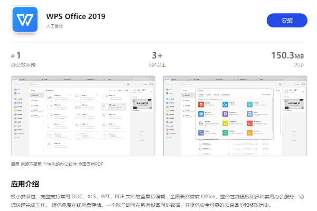317x211 pixels.
Task: Install WPS Office with the 安装 button
Action: [287, 21]
